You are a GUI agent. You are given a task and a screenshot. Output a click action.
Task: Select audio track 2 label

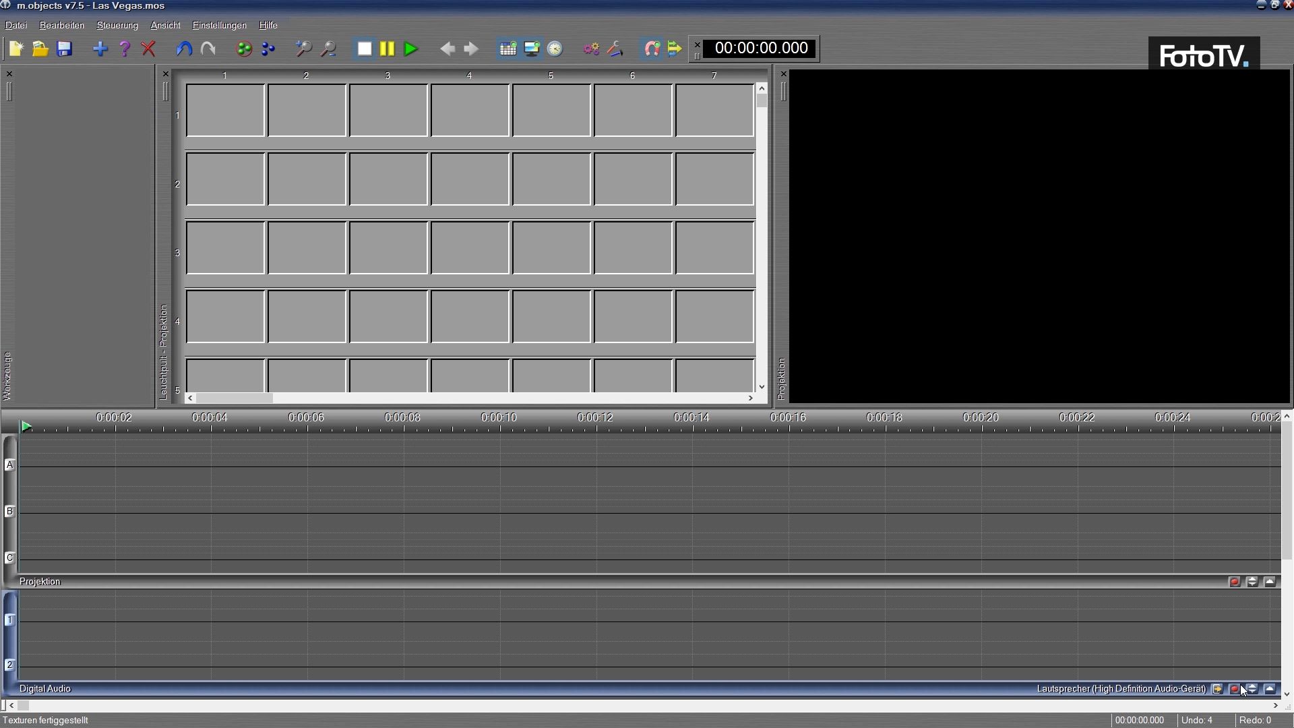(x=10, y=665)
